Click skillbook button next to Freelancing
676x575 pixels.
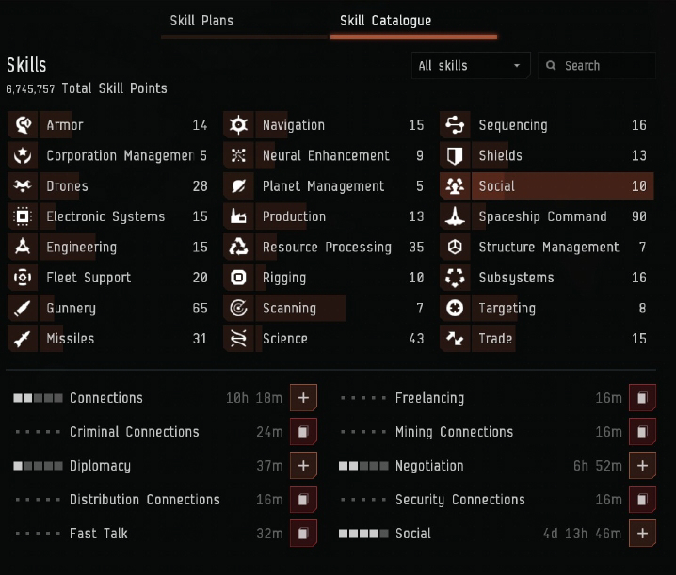[643, 398]
